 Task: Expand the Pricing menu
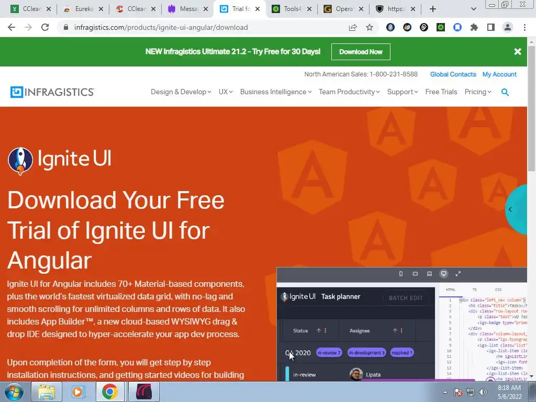click(x=478, y=92)
